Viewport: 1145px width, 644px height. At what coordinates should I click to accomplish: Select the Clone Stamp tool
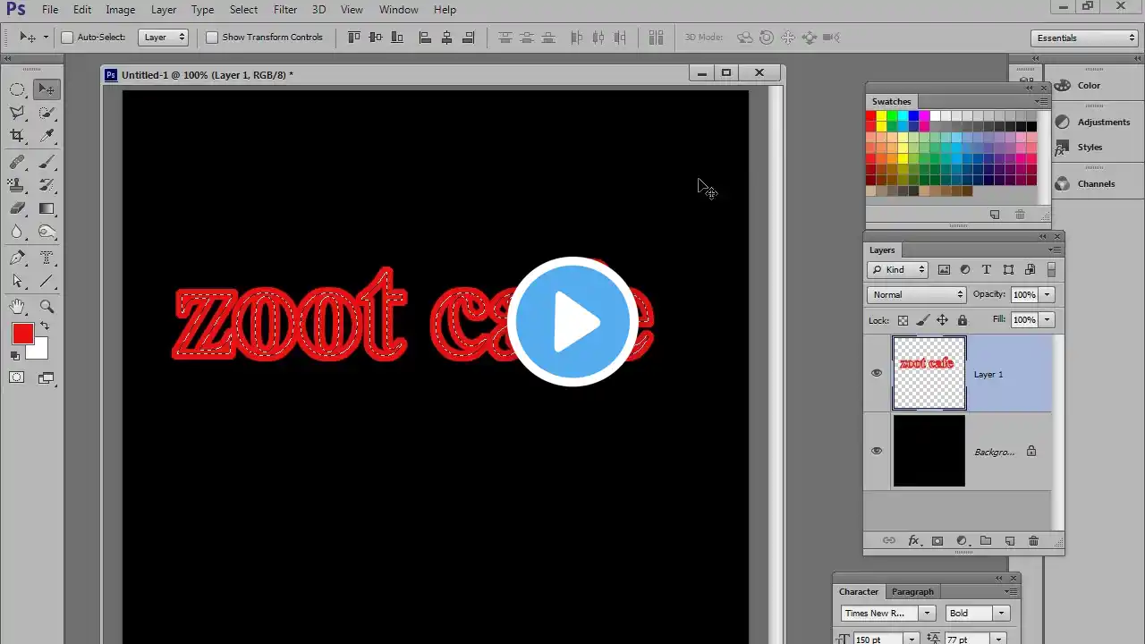click(17, 185)
